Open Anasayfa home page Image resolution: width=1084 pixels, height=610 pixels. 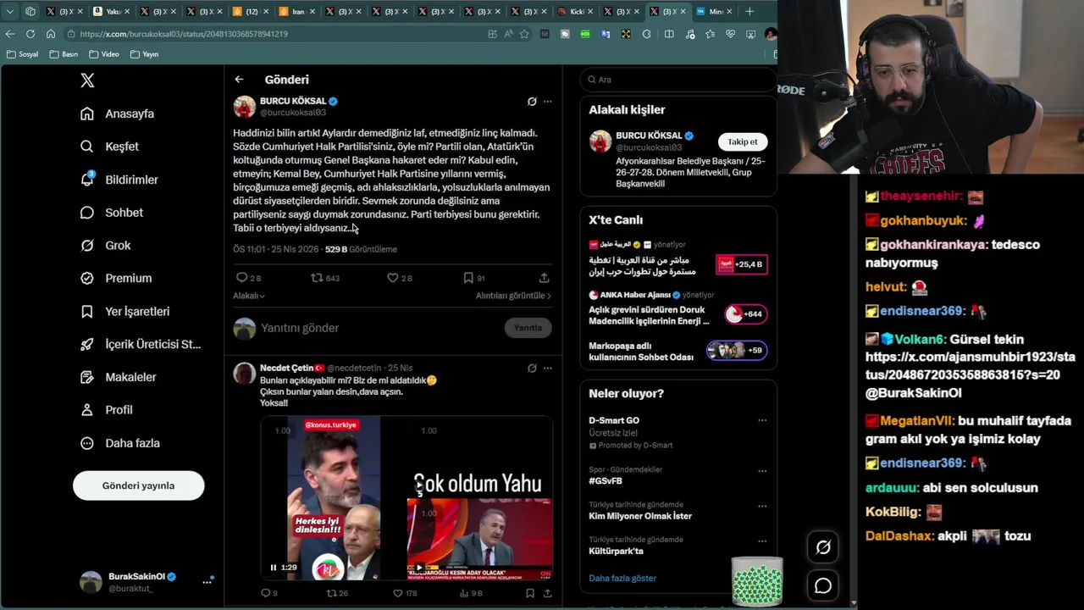(118, 114)
